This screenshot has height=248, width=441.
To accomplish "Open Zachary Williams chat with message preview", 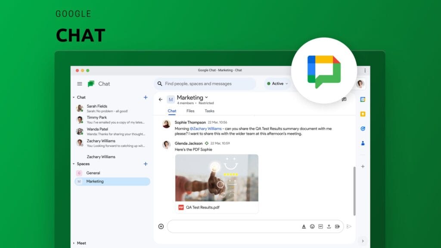I will 112,143.
